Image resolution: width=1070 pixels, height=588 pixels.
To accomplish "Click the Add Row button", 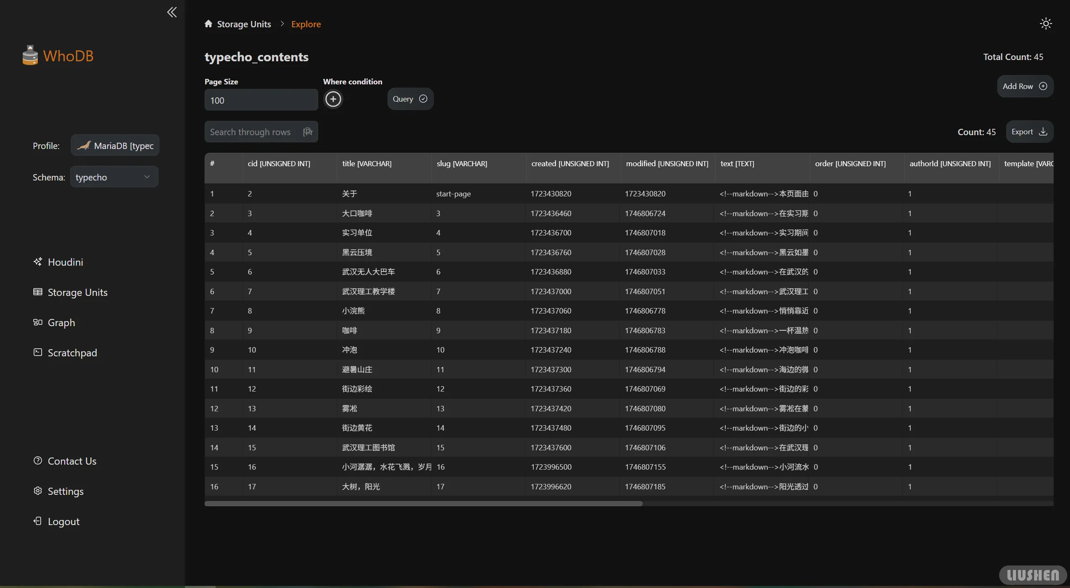I will pyautogui.click(x=1025, y=86).
